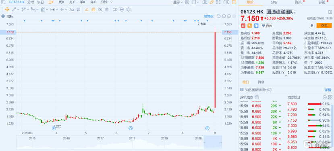Click the blue tag badge icon
The width and height of the screenshot is (334, 151).
tap(256, 25)
